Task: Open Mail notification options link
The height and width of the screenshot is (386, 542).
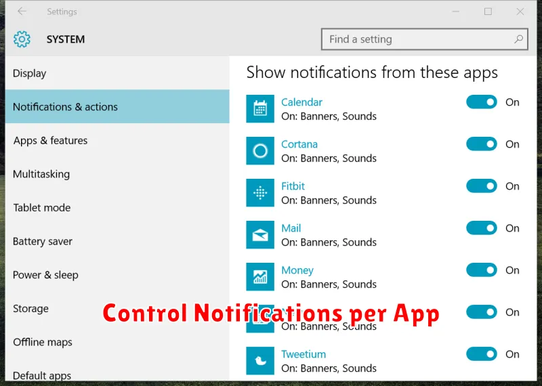Action: pos(291,228)
